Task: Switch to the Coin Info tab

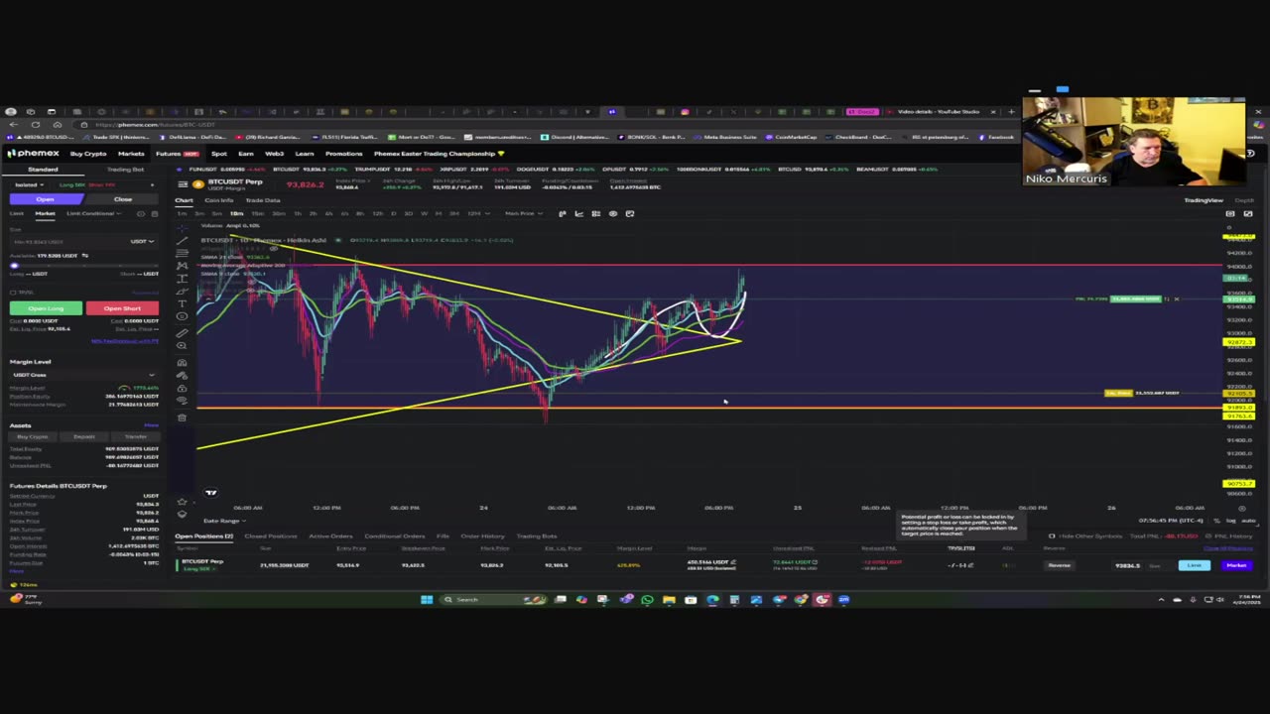Action: point(219,200)
